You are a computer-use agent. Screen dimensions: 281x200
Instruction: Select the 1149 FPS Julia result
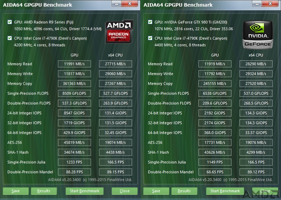coord(215,162)
